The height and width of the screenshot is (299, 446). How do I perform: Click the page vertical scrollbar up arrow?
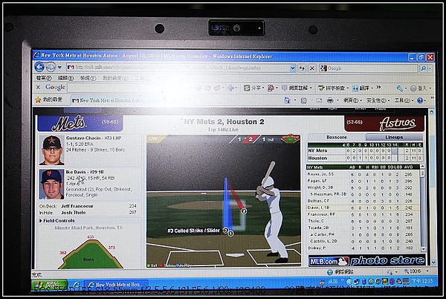(x=431, y=112)
